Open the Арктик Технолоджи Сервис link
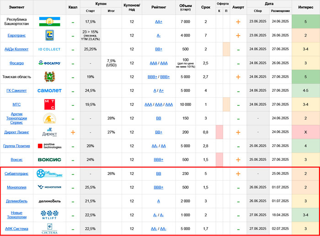This screenshot has height=236, width=320. click(16, 118)
